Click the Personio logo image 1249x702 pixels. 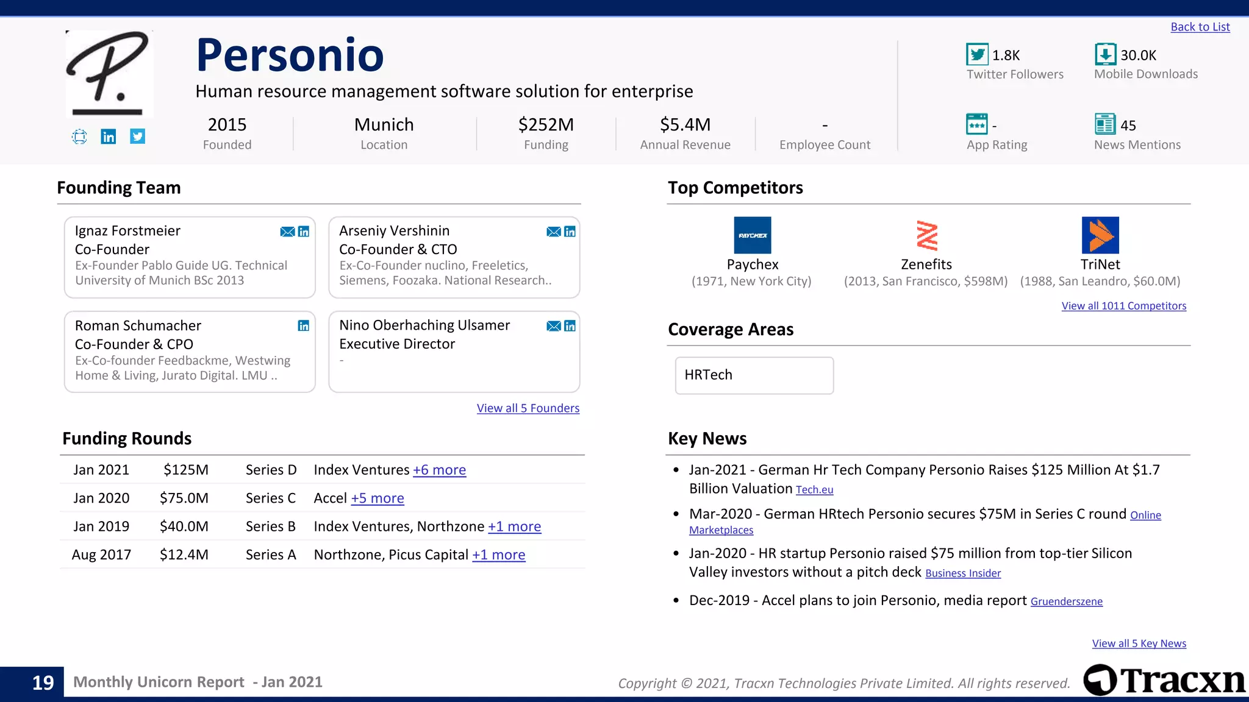(x=110, y=73)
